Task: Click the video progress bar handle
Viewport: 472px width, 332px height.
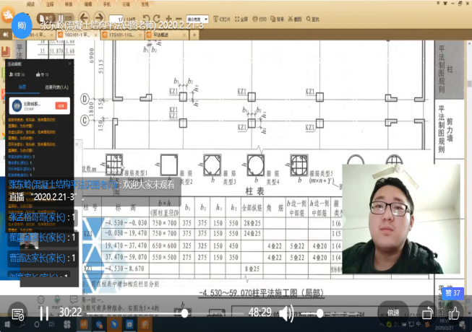Action: 185,313
